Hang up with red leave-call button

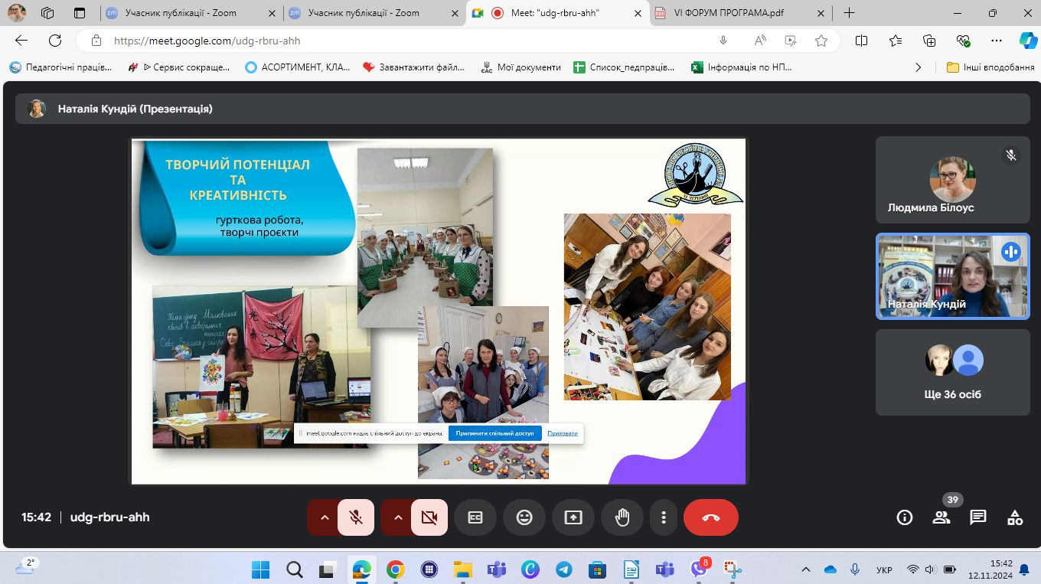(x=710, y=517)
